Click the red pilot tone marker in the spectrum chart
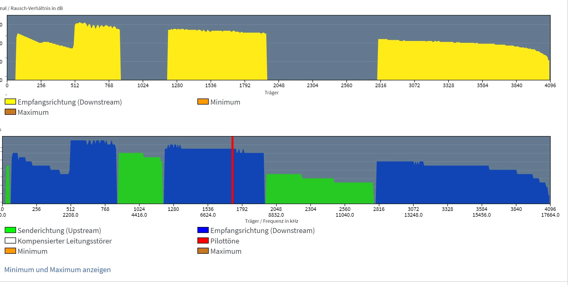Viewport: 568px width, 285px height. pyautogui.click(x=232, y=171)
